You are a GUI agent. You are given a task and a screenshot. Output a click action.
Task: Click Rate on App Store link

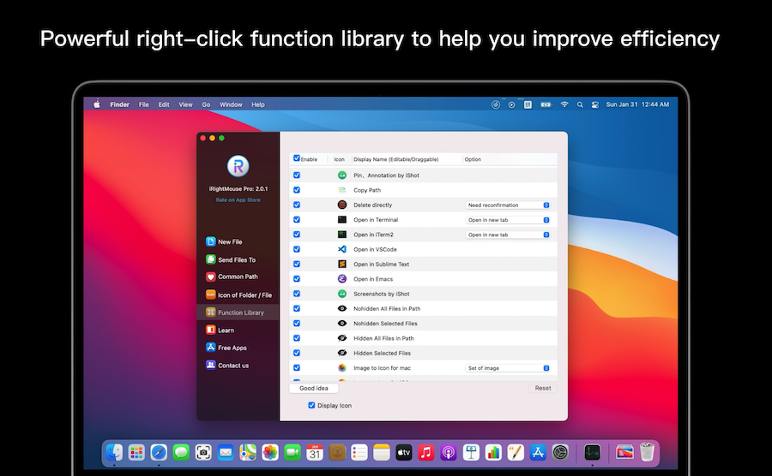pos(238,200)
